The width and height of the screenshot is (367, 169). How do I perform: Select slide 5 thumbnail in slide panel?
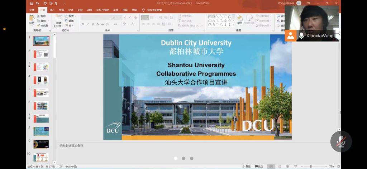[x=41, y=93]
